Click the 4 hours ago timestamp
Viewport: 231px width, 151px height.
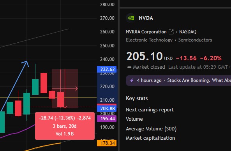(149, 80)
